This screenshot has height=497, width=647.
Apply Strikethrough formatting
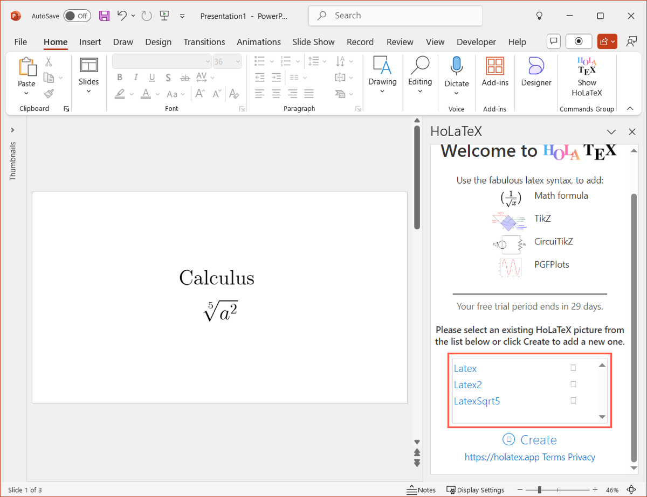click(185, 78)
